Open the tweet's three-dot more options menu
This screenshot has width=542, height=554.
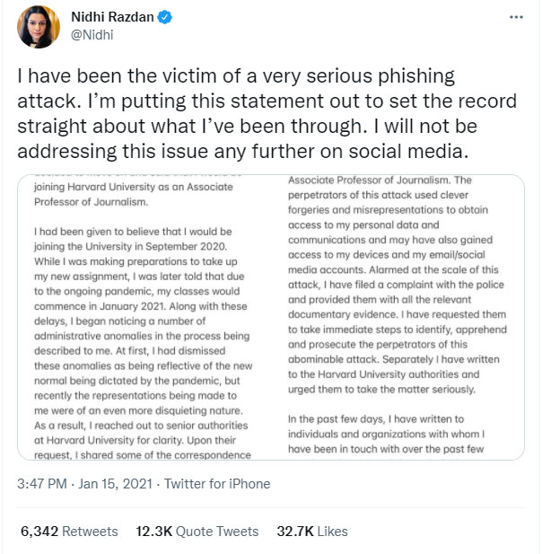pyautogui.click(x=515, y=17)
